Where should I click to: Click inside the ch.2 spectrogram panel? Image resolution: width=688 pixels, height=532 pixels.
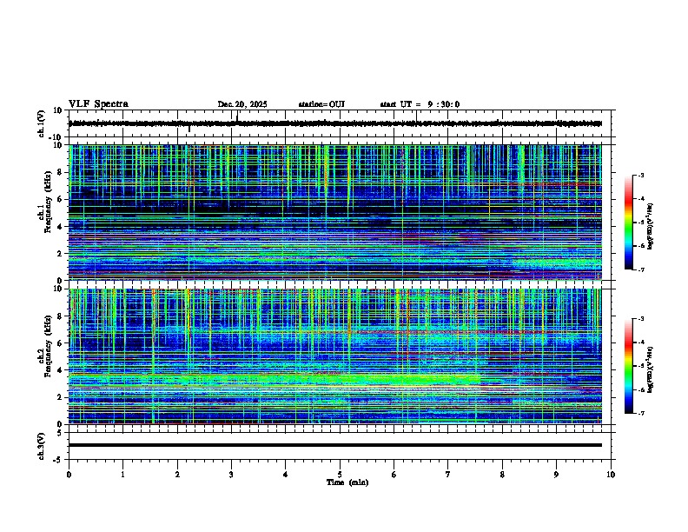[335, 356]
